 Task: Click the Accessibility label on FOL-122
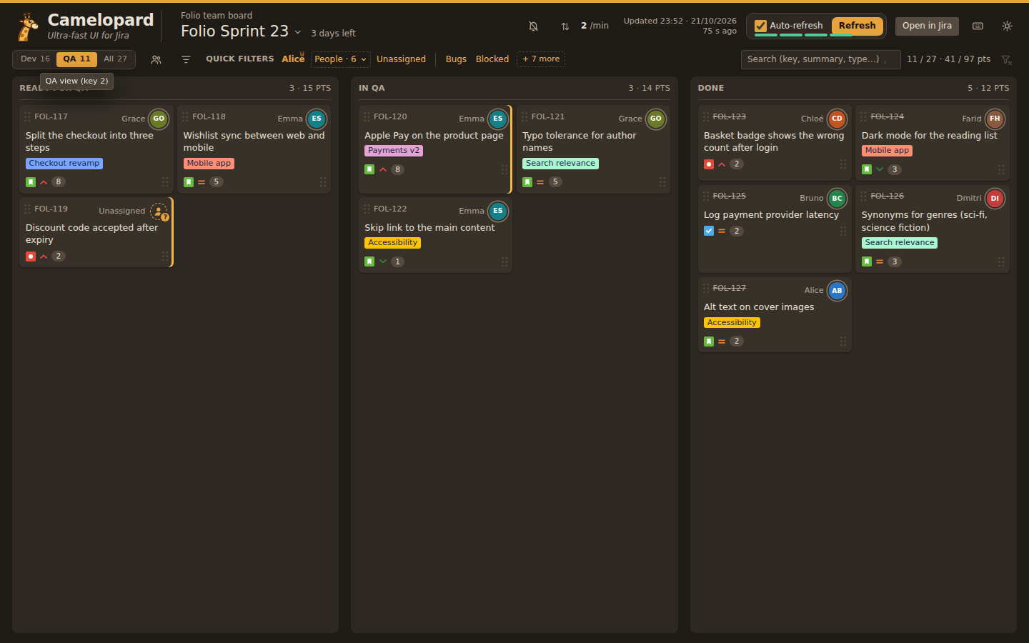click(x=393, y=243)
